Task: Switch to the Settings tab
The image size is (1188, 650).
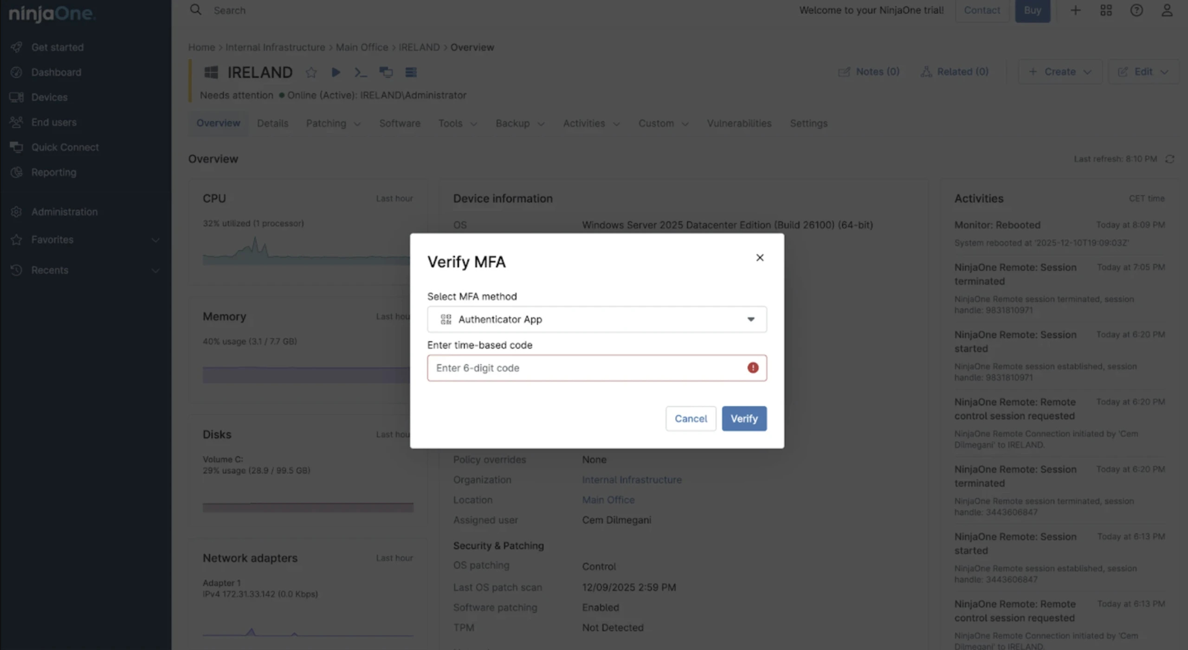Action: 808,123
